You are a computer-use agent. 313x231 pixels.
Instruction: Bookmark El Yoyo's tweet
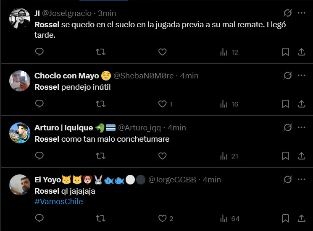coord(285,218)
